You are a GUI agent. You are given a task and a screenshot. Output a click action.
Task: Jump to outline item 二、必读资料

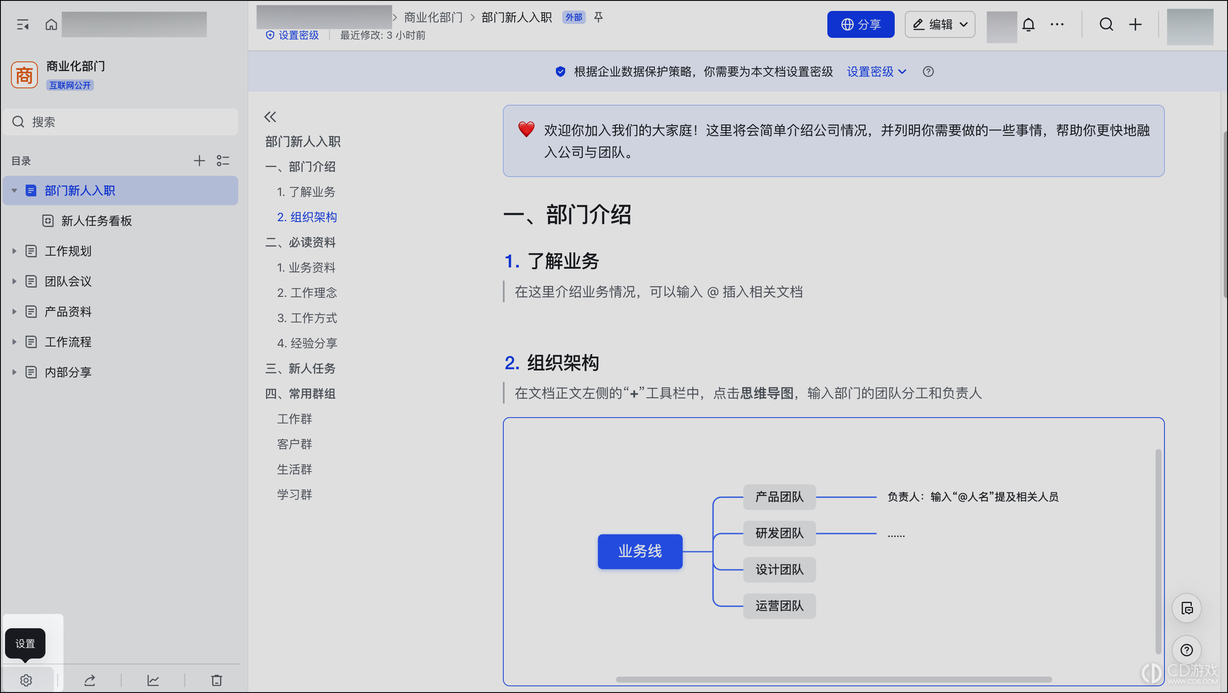[x=300, y=242]
